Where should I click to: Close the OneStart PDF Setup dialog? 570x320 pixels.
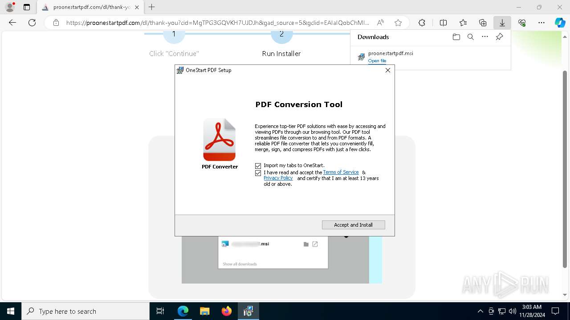[388, 70]
